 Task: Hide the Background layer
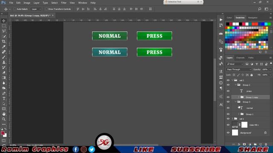[228, 133]
